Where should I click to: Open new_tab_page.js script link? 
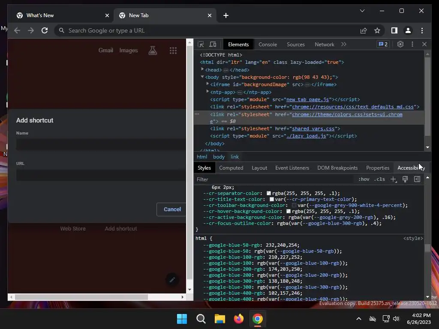(x=307, y=99)
